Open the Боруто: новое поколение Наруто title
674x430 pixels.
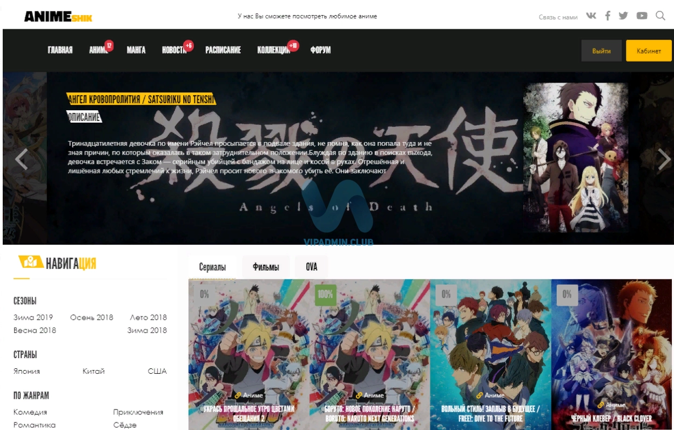click(x=370, y=413)
